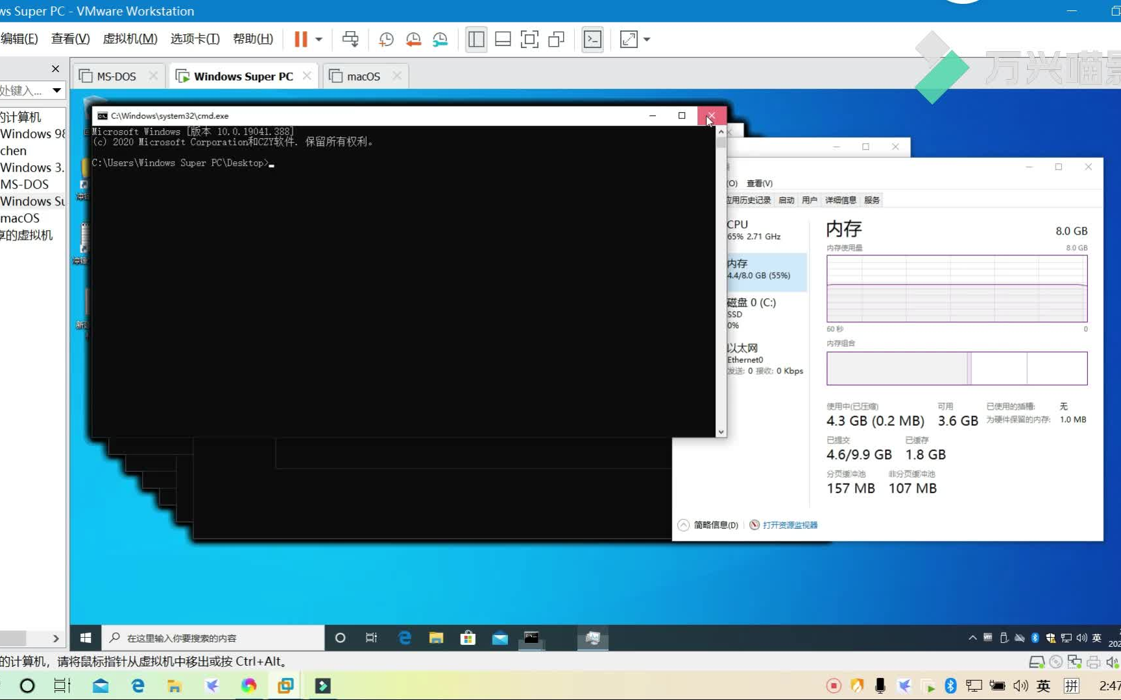Open Microsoft Store from the guest taskbar

click(x=468, y=638)
